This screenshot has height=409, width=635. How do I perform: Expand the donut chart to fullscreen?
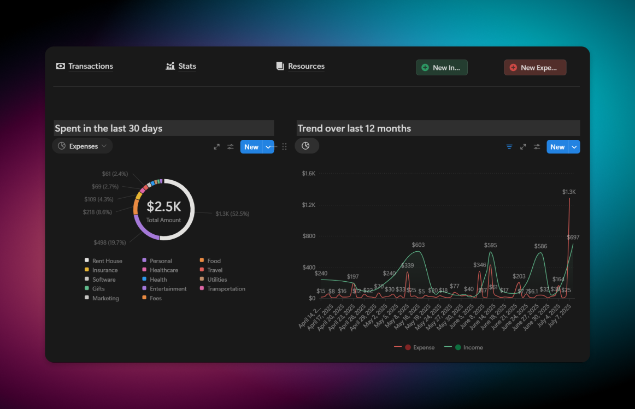(x=216, y=146)
